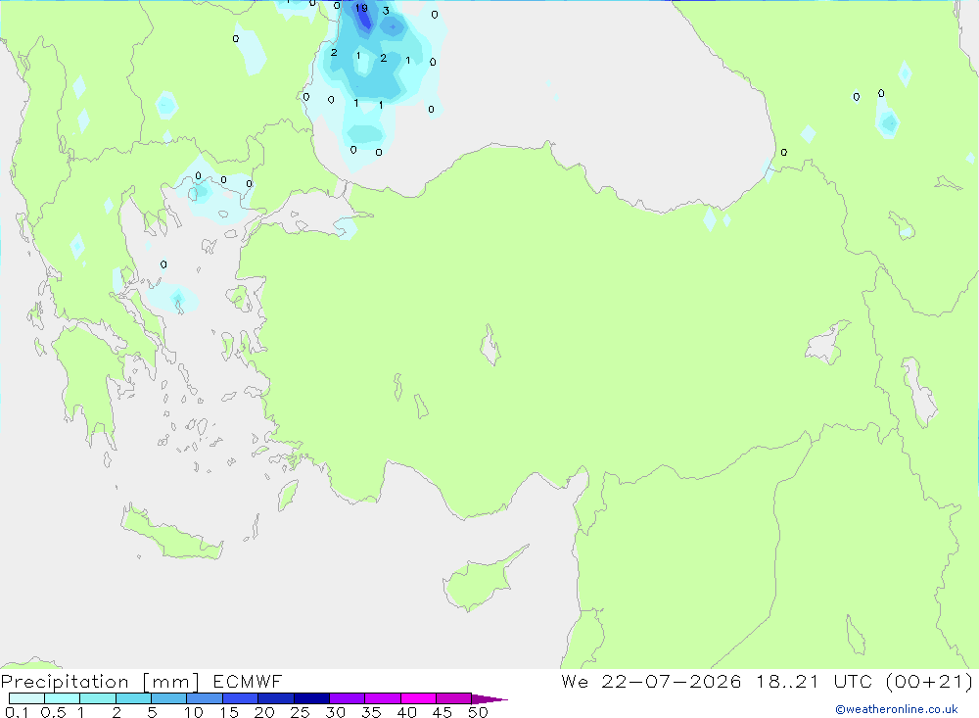Image resolution: width=979 pixels, height=718 pixels.
Task: Click the 'ECMWF' model label
Action: (x=248, y=681)
